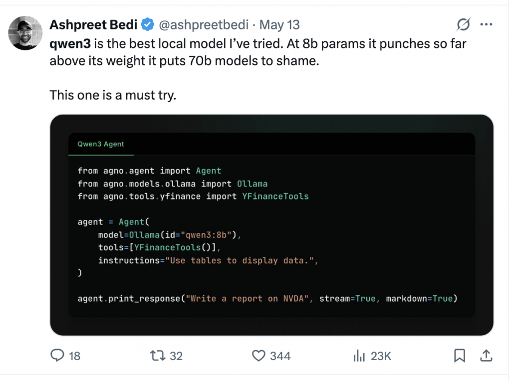Click Ashpreet Bedi's profile avatar
This screenshot has height=381, width=511.
click(x=25, y=33)
